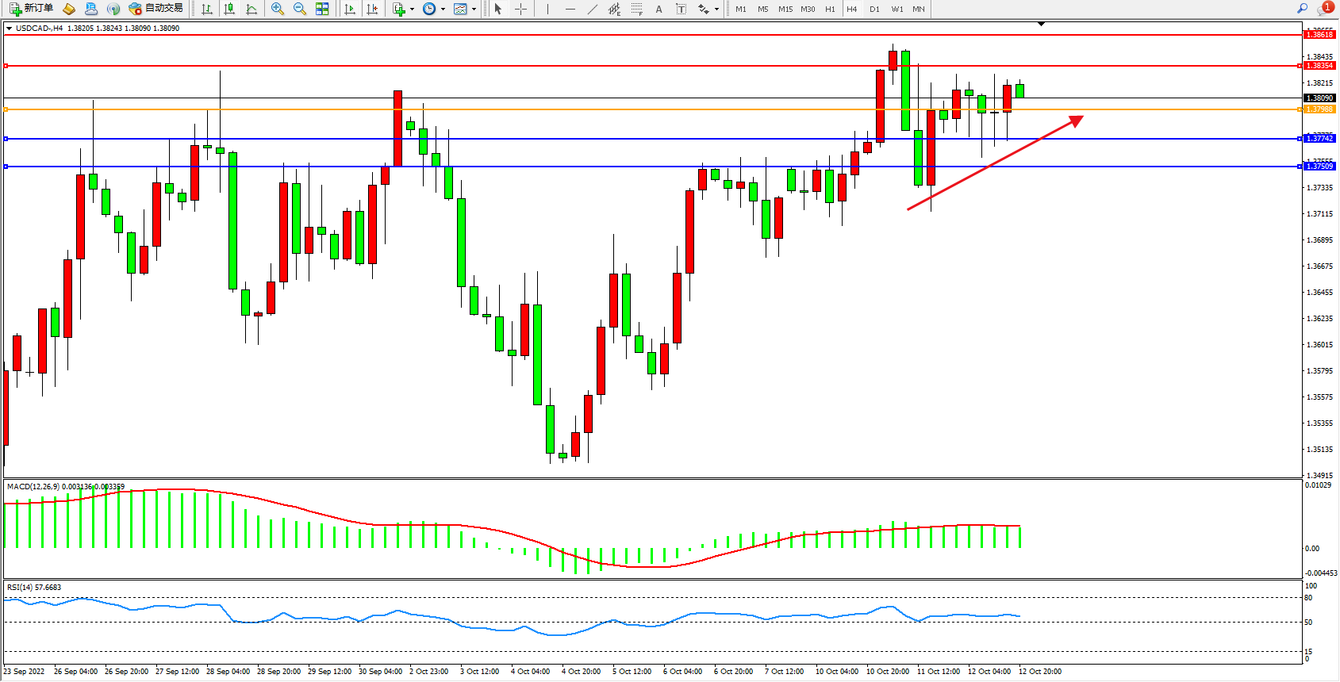Select the horizontal line tool
The width and height of the screenshot is (1340, 682).
click(570, 9)
